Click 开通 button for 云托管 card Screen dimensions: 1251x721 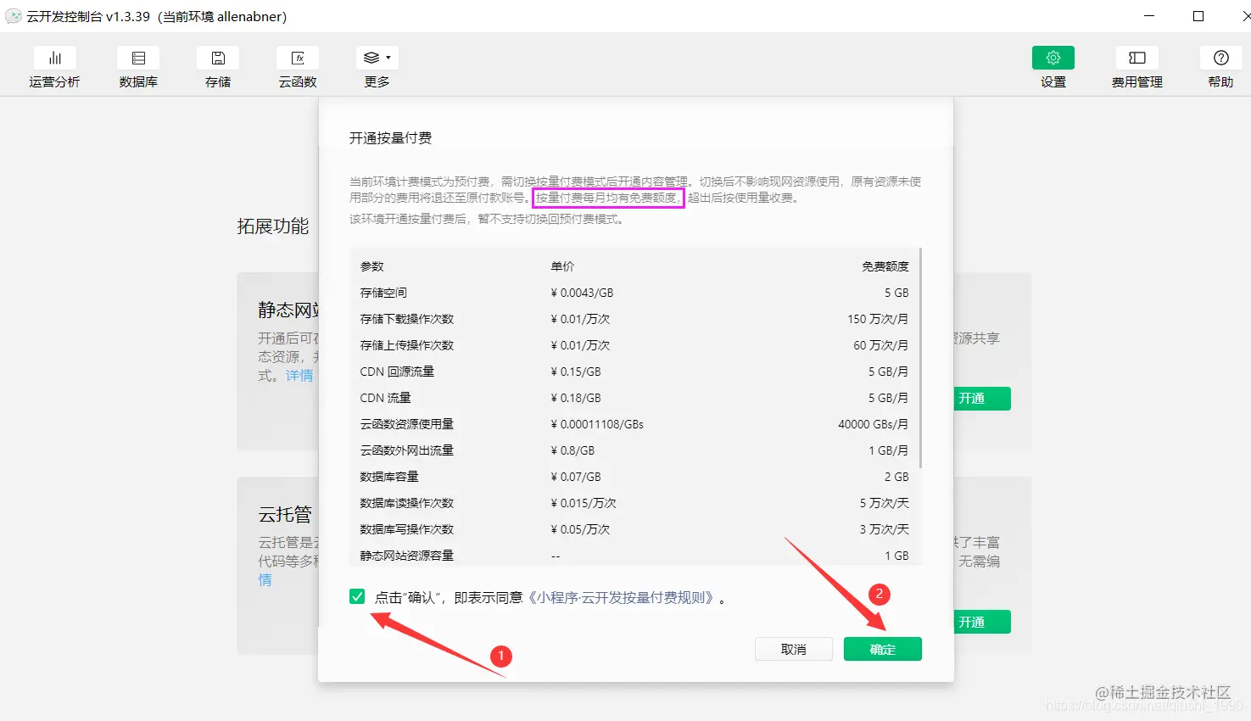[x=980, y=622]
